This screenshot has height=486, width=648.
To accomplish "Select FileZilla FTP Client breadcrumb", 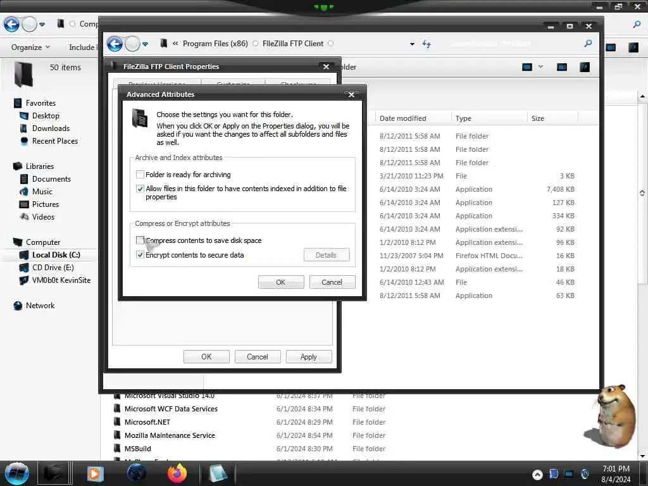I will click(x=293, y=44).
